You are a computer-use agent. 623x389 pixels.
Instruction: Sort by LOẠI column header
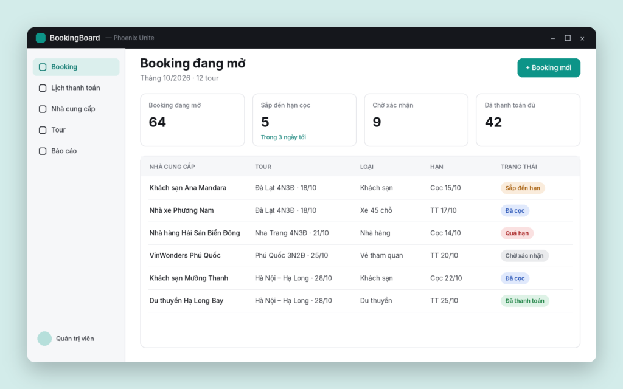367,167
